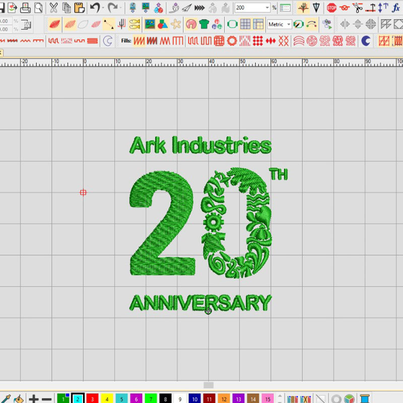Toggle the Show Vector shapes icon
403x403 pixels.
coord(163,24)
